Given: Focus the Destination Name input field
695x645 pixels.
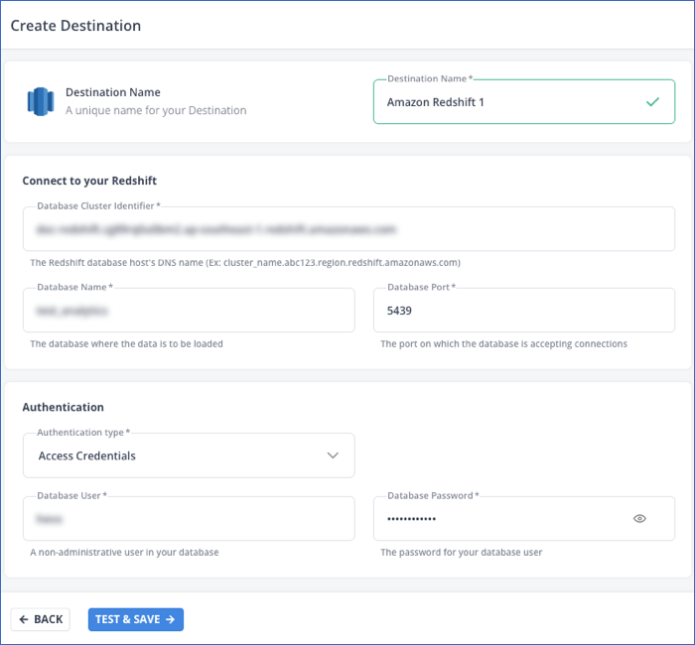Looking at the screenshot, I should (x=524, y=102).
